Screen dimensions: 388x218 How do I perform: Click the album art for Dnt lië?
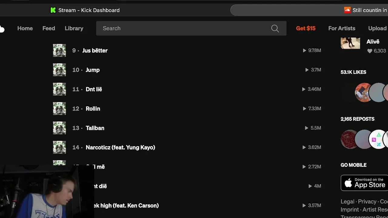[59, 89]
